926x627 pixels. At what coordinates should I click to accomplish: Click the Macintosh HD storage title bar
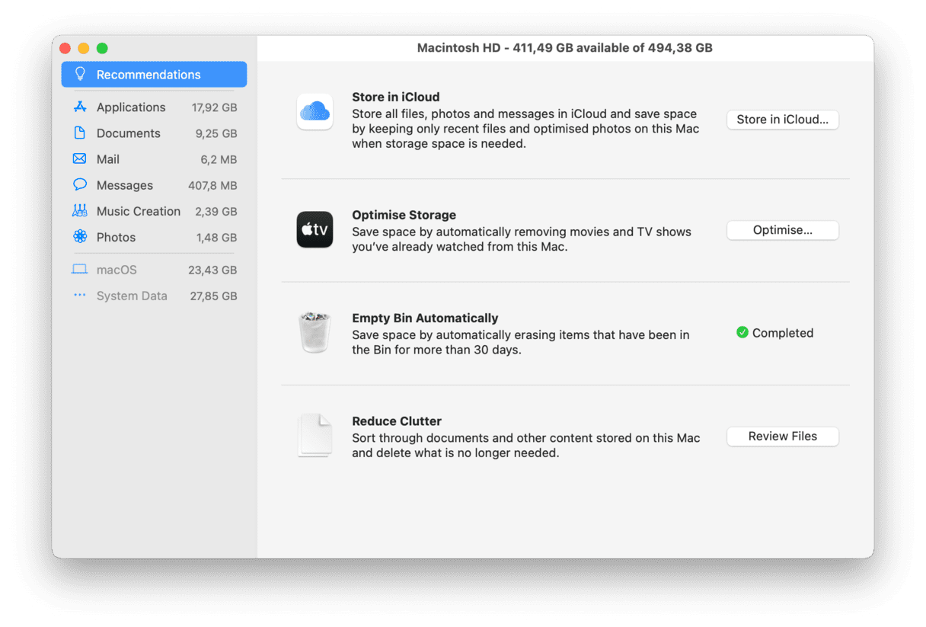(x=565, y=47)
